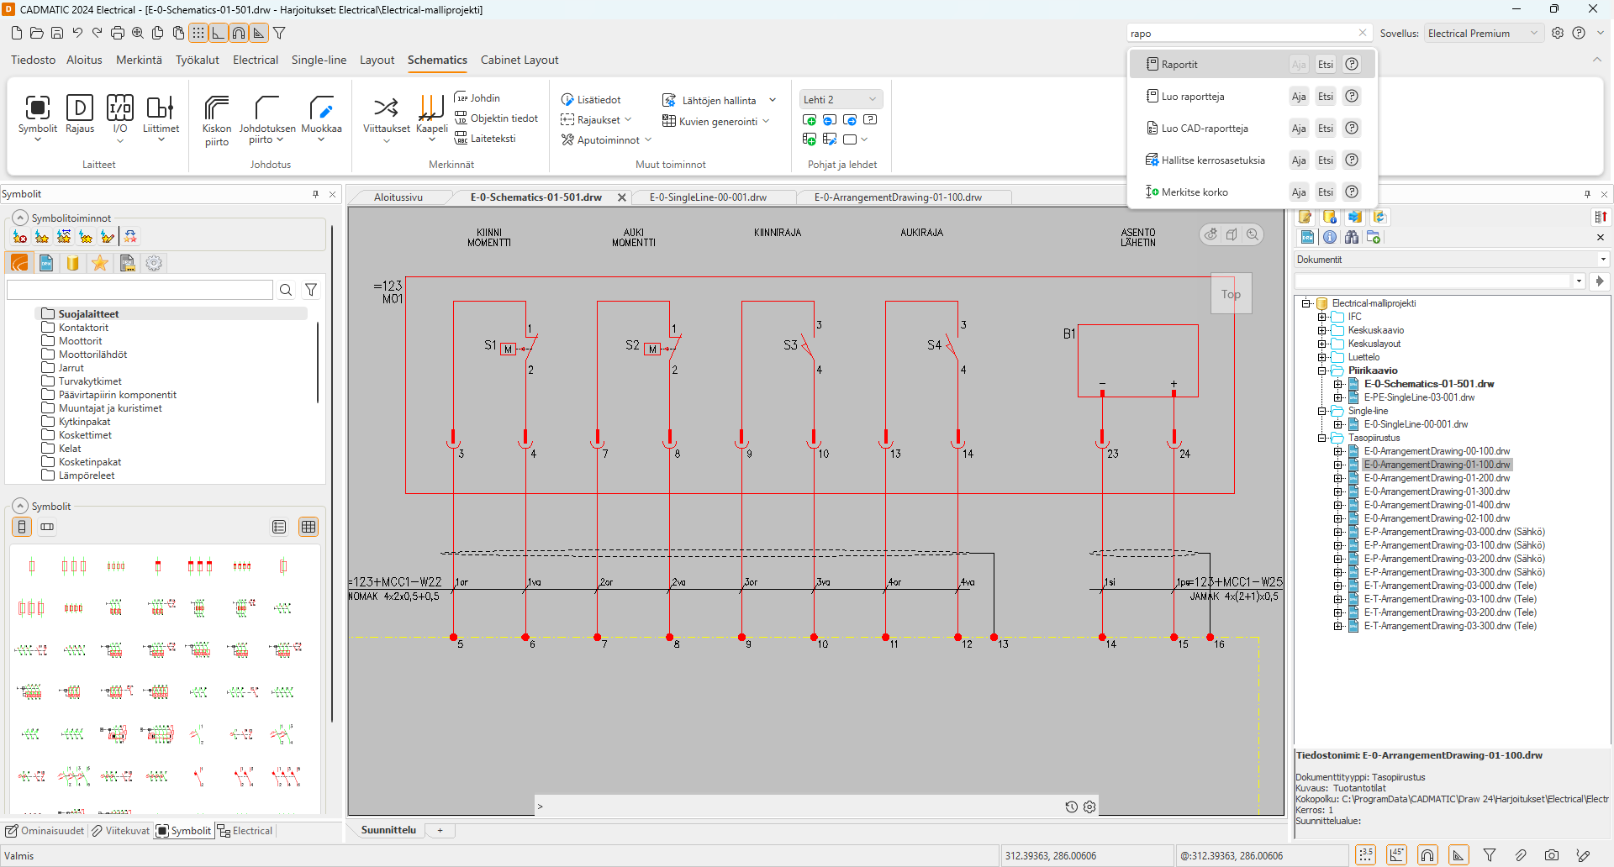The width and height of the screenshot is (1614, 867).
Task: Tick the Kontaktorit checkbox
Action: coord(49,328)
